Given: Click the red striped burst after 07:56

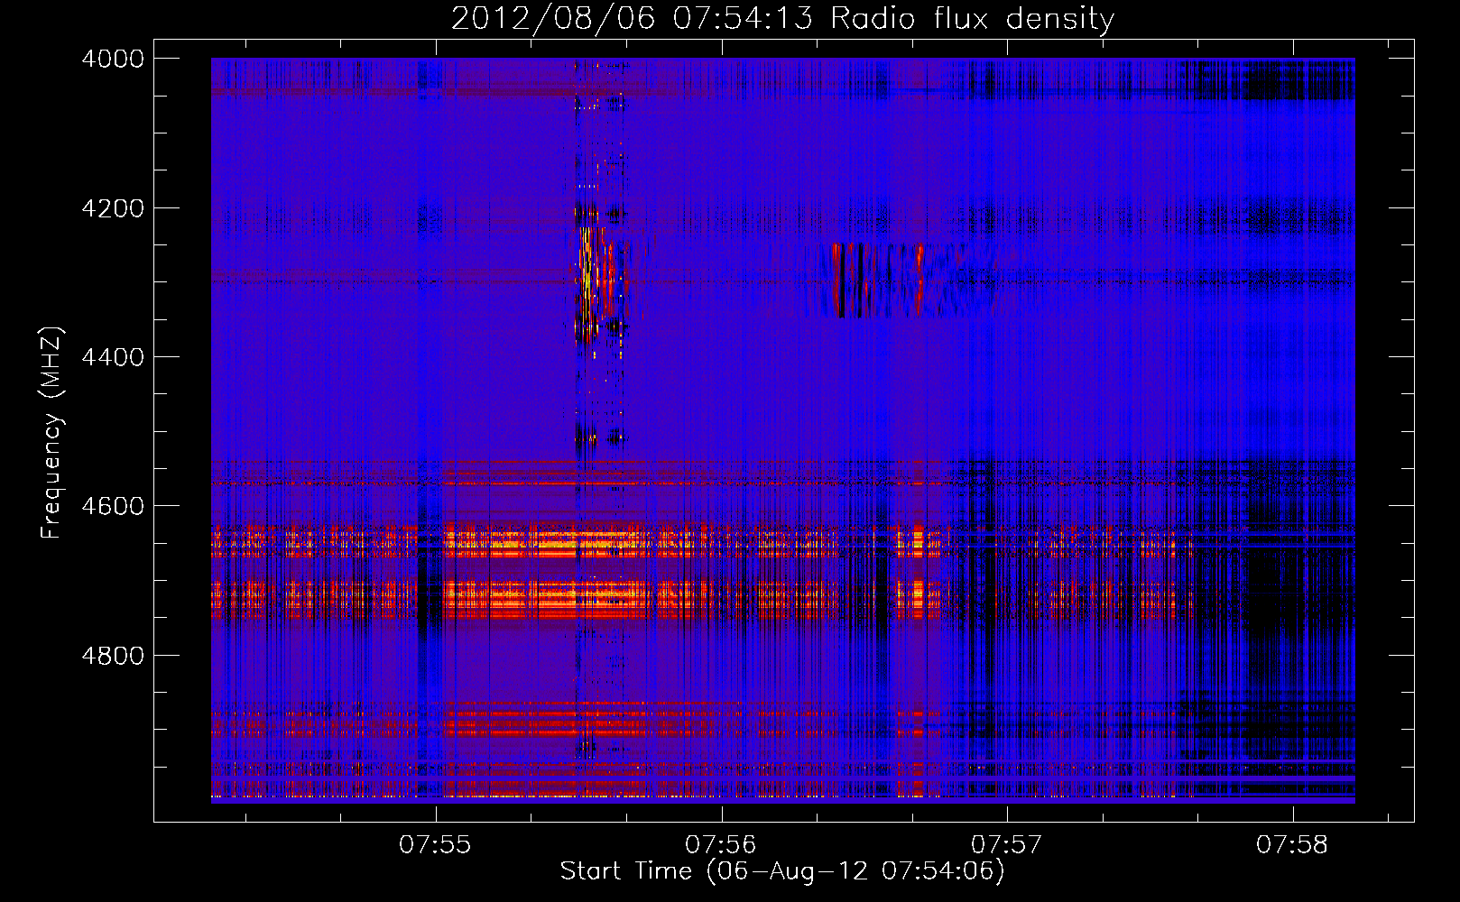Looking at the screenshot, I should point(880,281).
